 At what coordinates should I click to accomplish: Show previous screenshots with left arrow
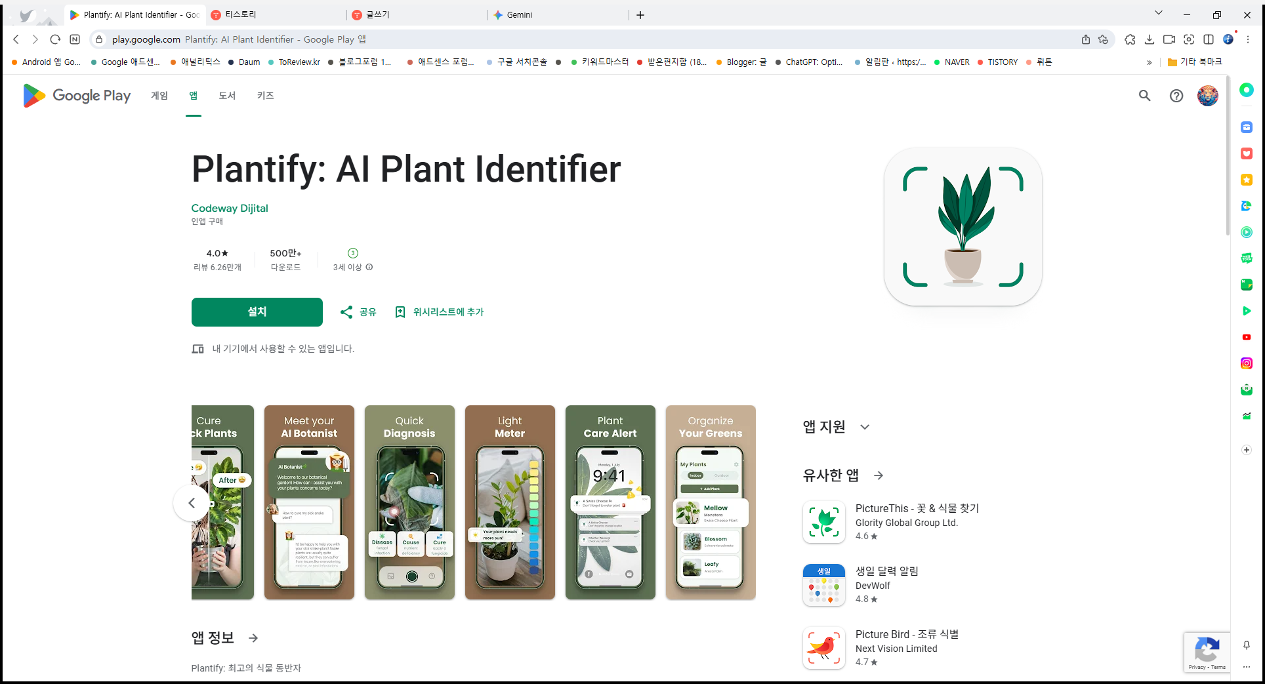pyautogui.click(x=192, y=503)
